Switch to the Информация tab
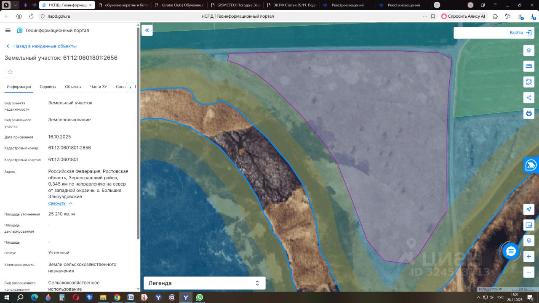The height and width of the screenshot is (303, 539). 19,87
